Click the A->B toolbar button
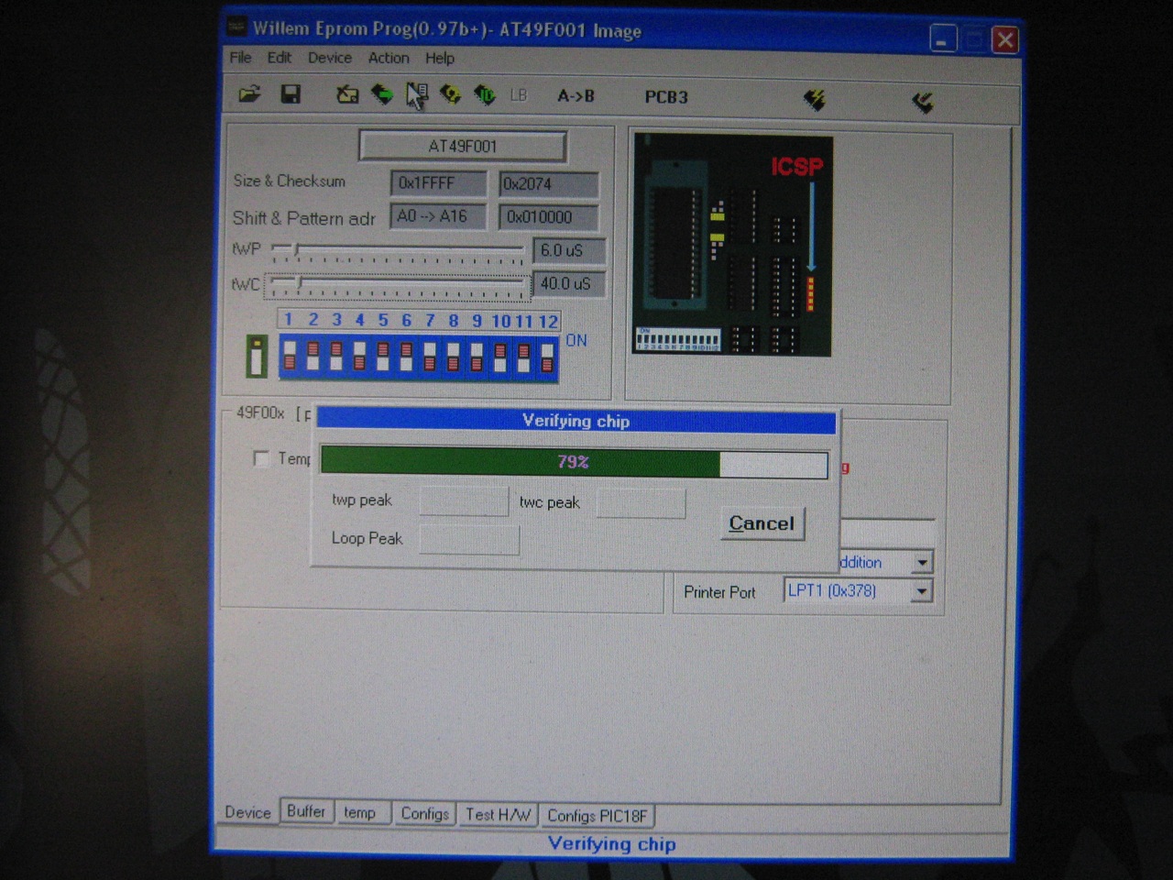Image resolution: width=1173 pixels, height=880 pixels. click(x=576, y=95)
